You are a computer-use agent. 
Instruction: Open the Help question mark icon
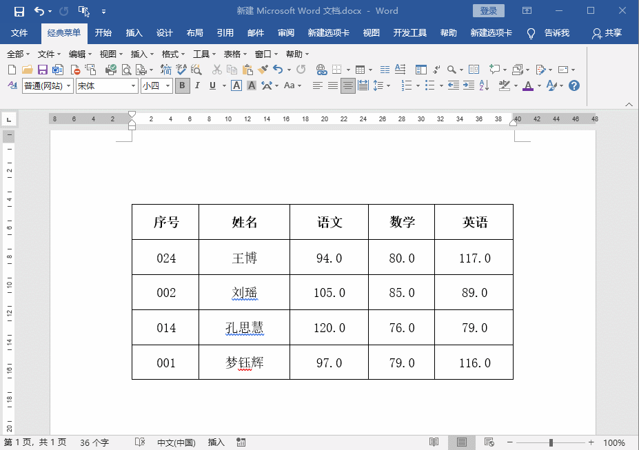(x=573, y=85)
